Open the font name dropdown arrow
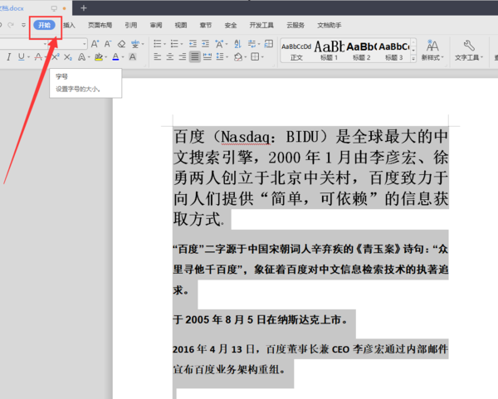The image size is (498, 399). click(45, 44)
